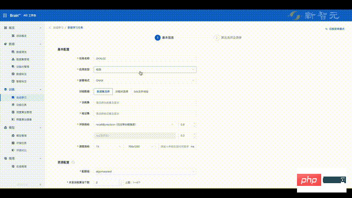The width and height of the screenshot is (352, 198).
Task: Click the help icon beside 资源配置
Action: (73, 162)
